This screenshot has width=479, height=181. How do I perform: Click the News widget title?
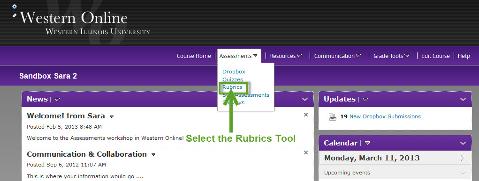click(37, 99)
